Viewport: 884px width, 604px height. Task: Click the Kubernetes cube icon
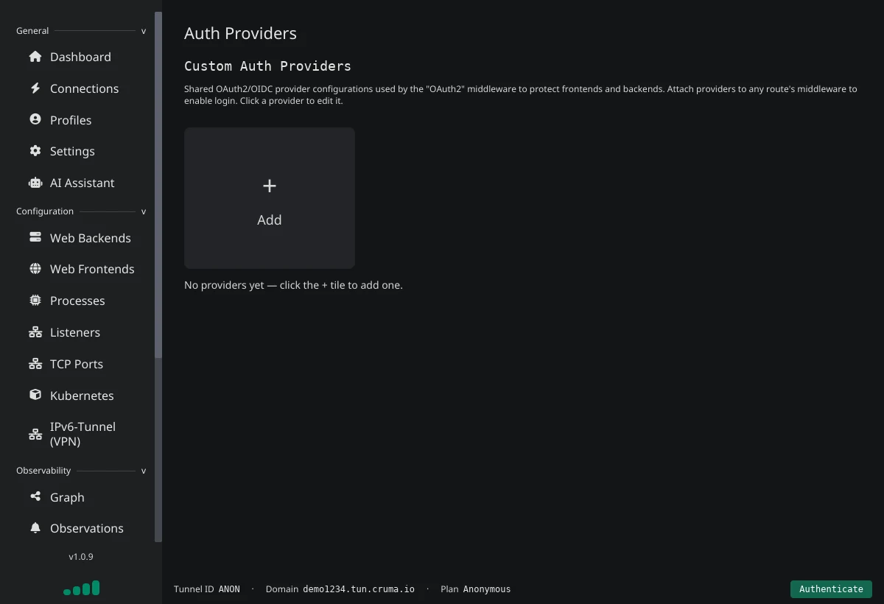[35, 395]
